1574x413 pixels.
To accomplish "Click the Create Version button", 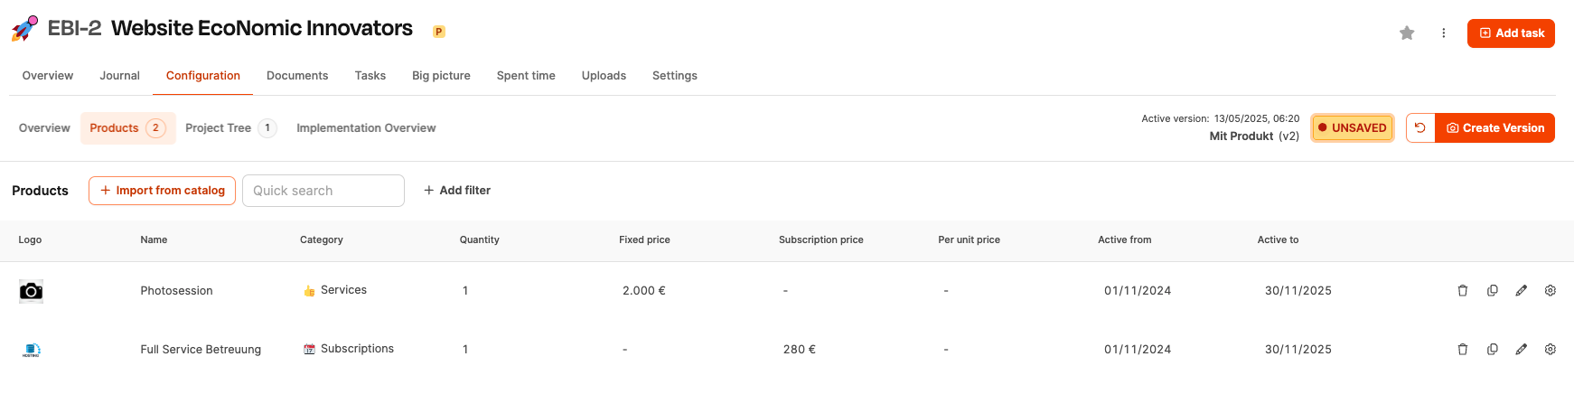I will coord(1495,128).
